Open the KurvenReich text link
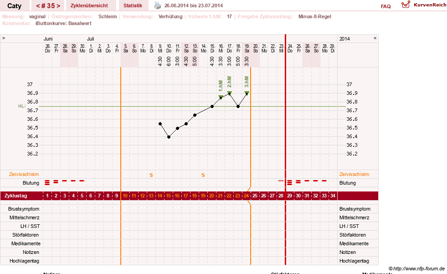Image resolution: width=447 pixels, height=274 pixels. (430, 5)
